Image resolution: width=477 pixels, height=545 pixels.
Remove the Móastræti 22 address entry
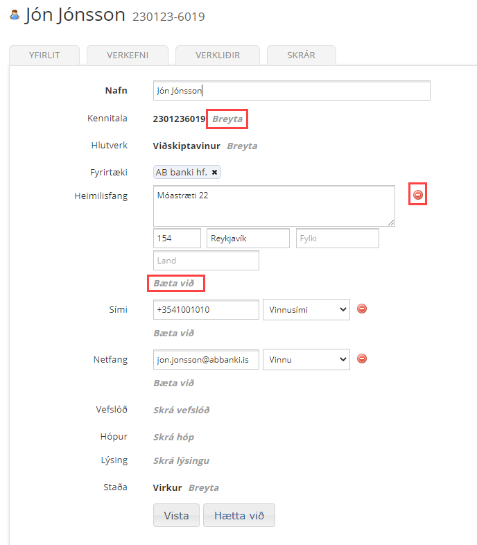417,195
